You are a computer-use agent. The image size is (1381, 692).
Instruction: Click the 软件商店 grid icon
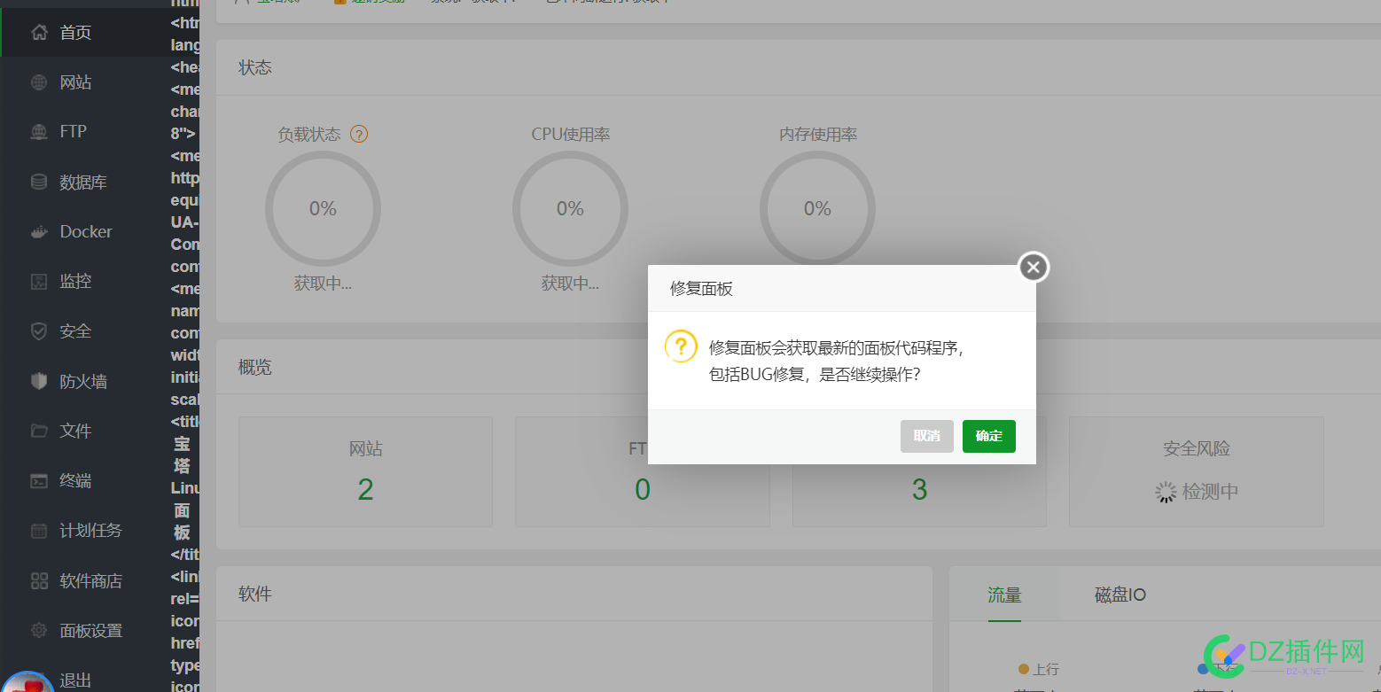39,581
